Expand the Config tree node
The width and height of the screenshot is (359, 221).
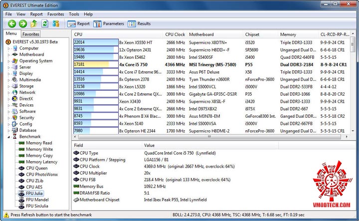click(x=8, y=124)
